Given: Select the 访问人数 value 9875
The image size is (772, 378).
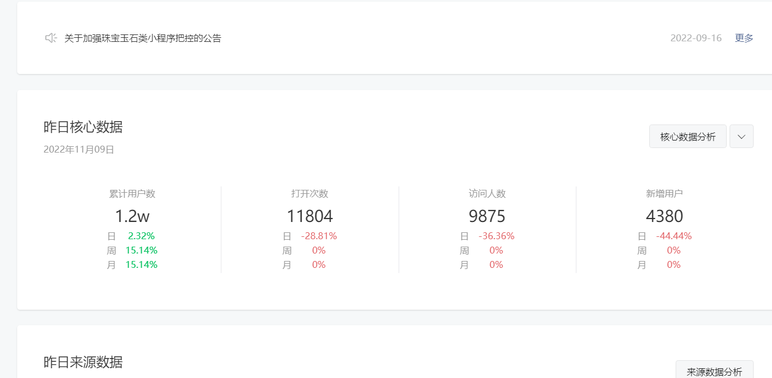Looking at the screenshot, I should pos(487,216).
